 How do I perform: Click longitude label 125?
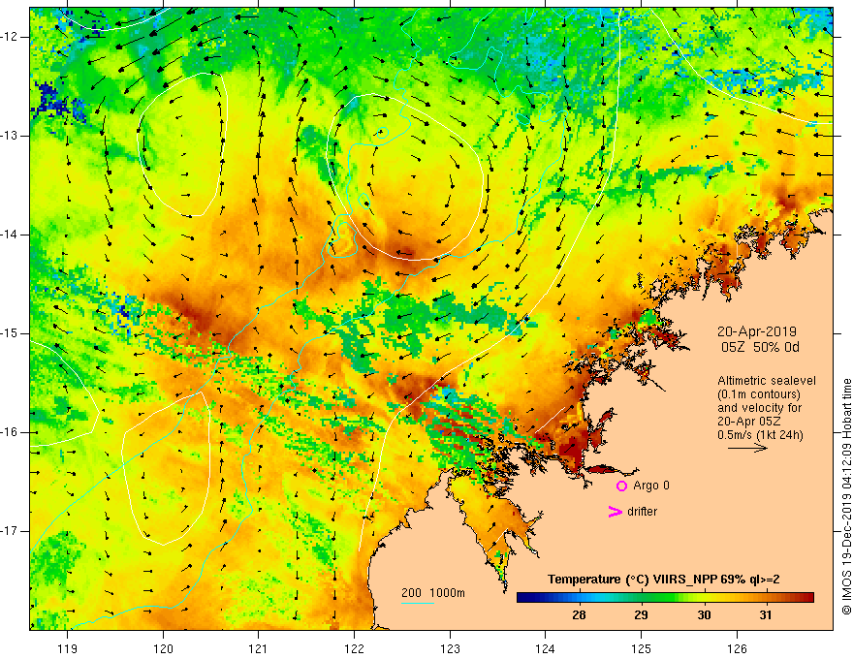pyautogui.click(x=642, y=648)
